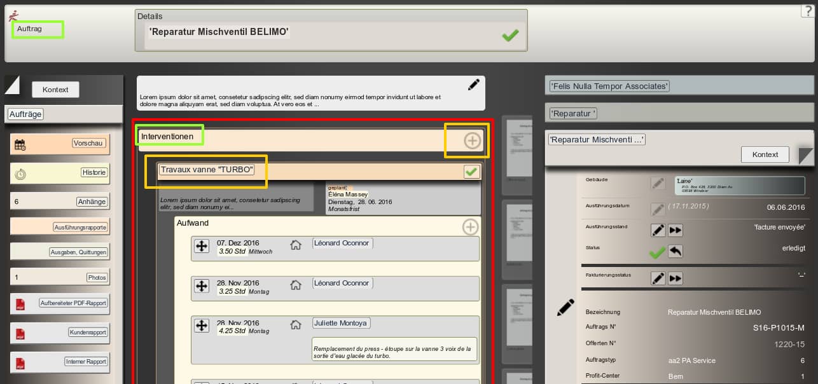
Task: Edit Ausführungsstand with the pencil icon
Action: point(658,230)
